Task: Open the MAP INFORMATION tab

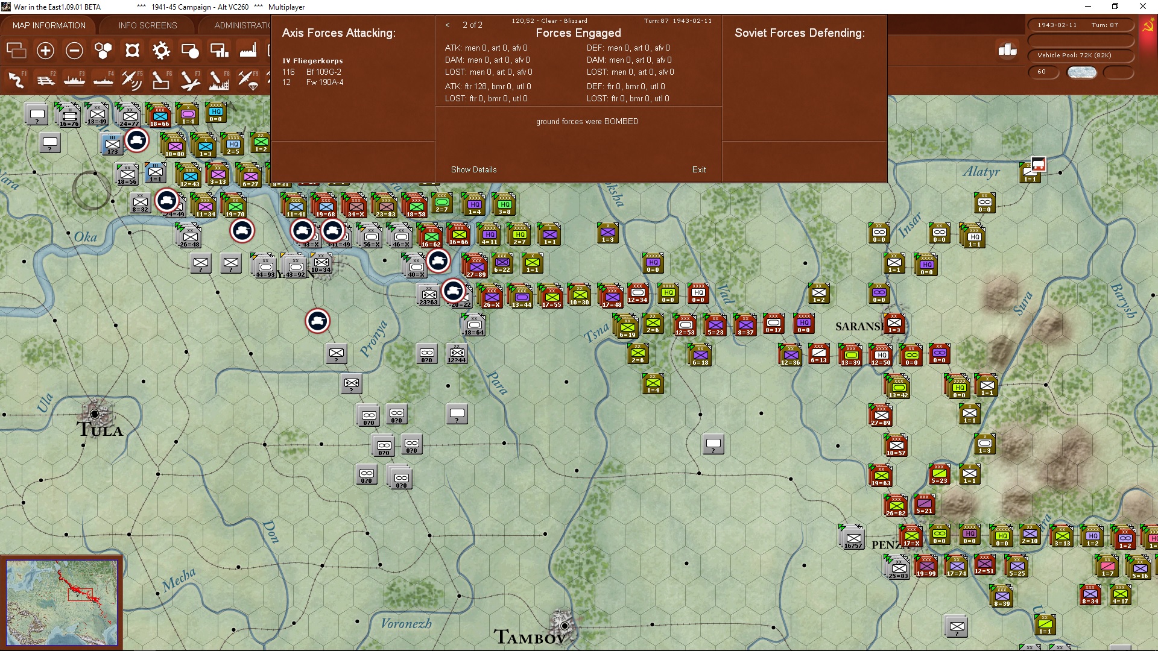Action: [x=49, y=25]
